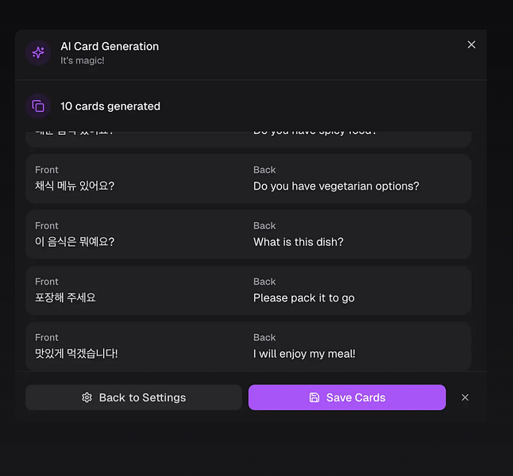513x476 pixels.
Task: Click the AI sparkle magic icon
Action: click(38, 53)
